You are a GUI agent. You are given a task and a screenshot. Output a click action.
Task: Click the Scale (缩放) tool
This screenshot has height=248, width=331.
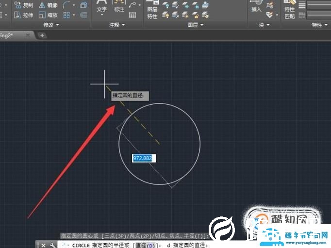point(48,15)
